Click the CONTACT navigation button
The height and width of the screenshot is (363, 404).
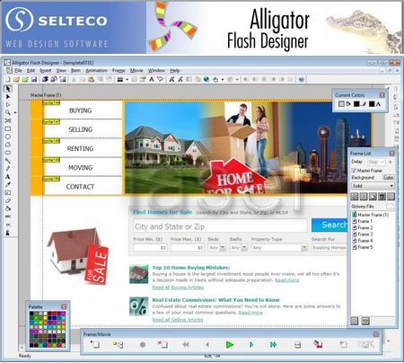[x=83, y=187]
